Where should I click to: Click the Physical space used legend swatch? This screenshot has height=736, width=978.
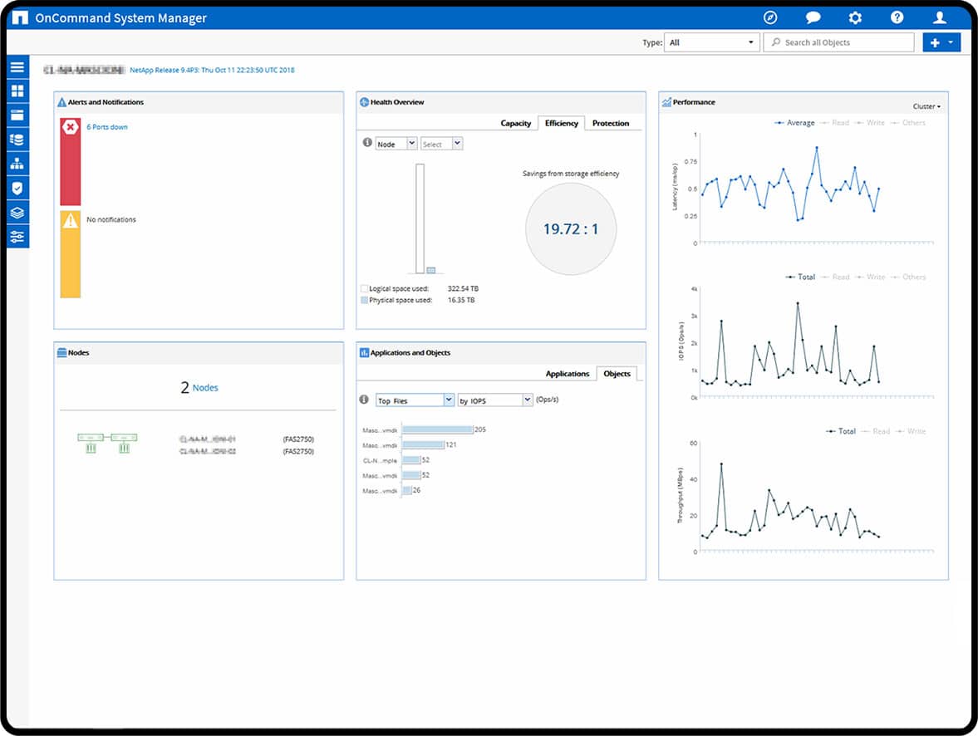click(364, 301)
